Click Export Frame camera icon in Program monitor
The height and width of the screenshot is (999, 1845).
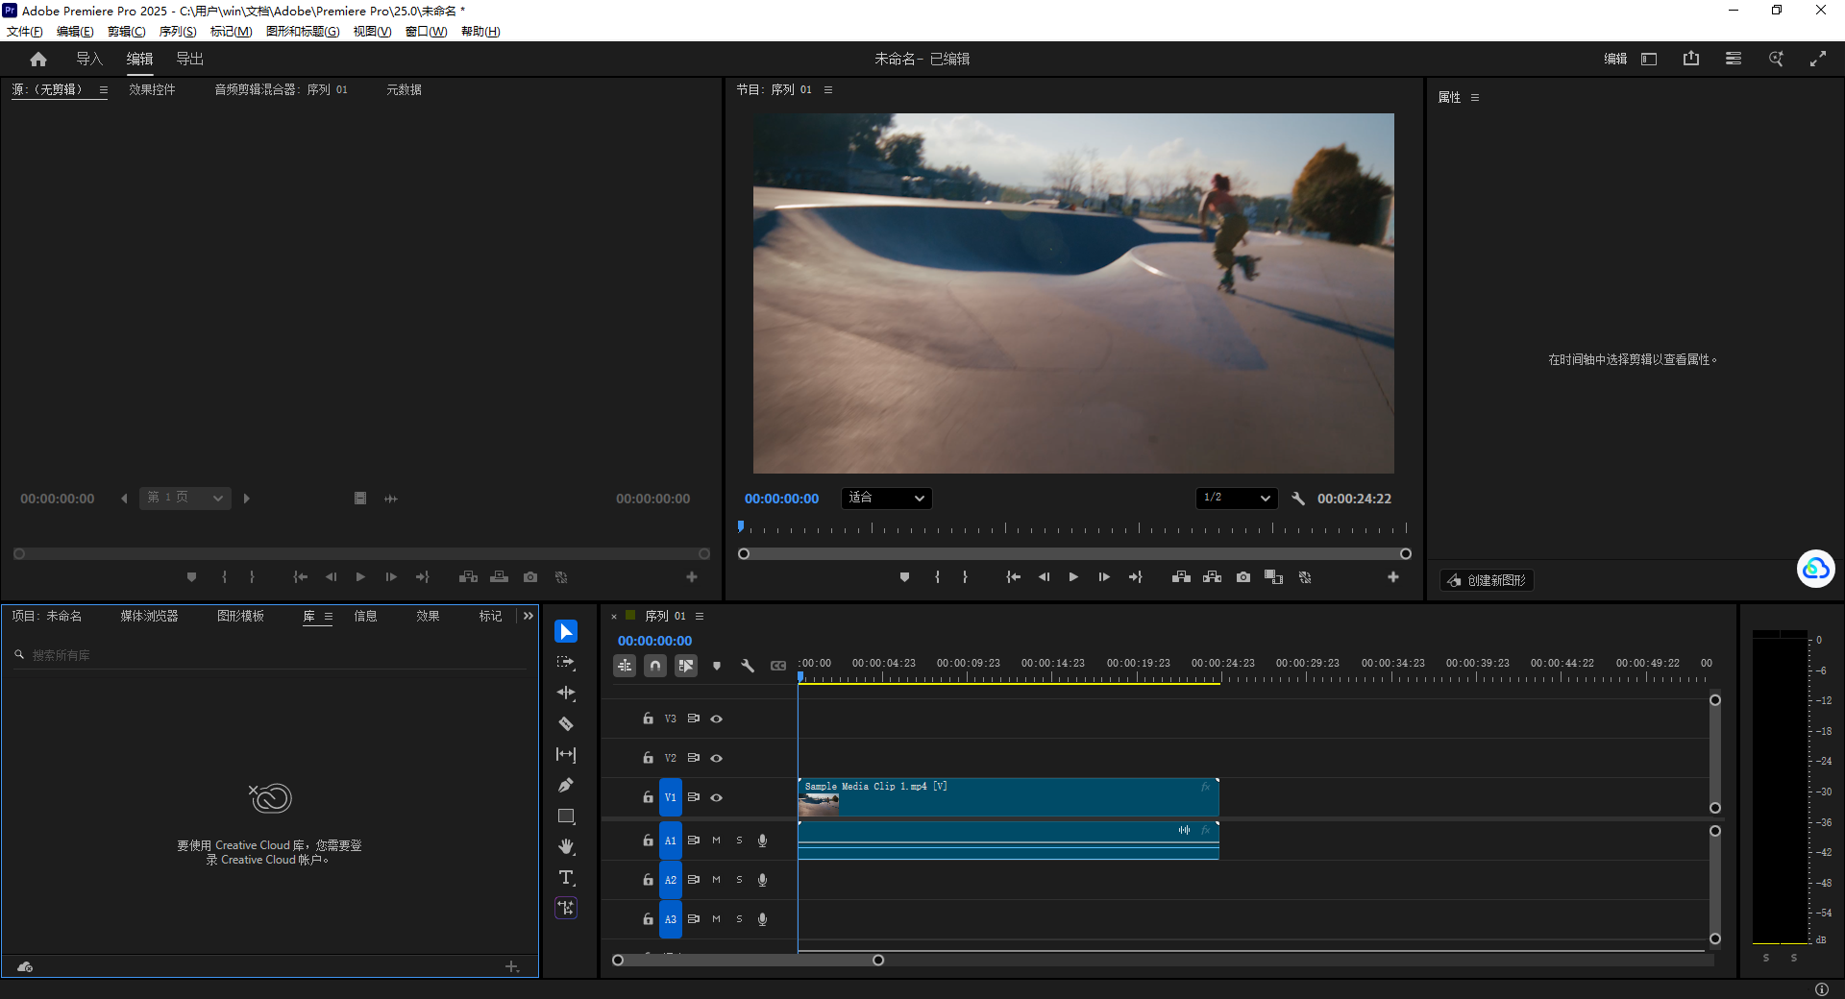pos(1243,577)
